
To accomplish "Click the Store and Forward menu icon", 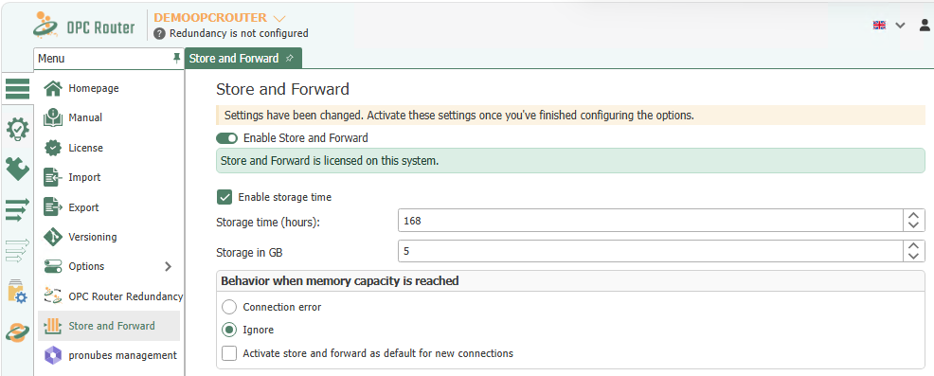I will pos(53,326).
